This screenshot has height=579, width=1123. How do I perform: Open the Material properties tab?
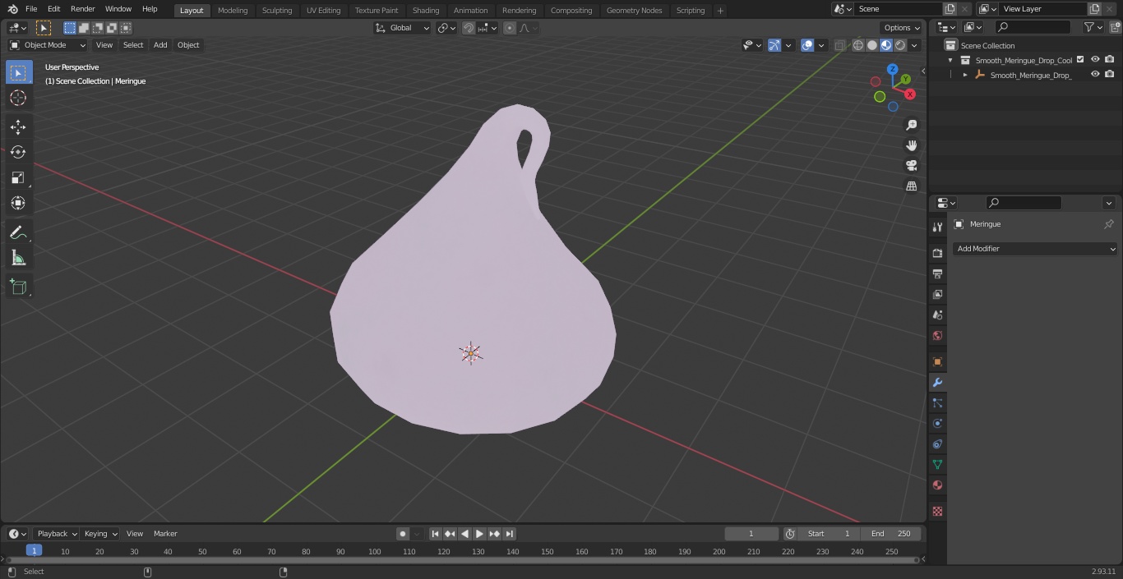tap(937, 485)
